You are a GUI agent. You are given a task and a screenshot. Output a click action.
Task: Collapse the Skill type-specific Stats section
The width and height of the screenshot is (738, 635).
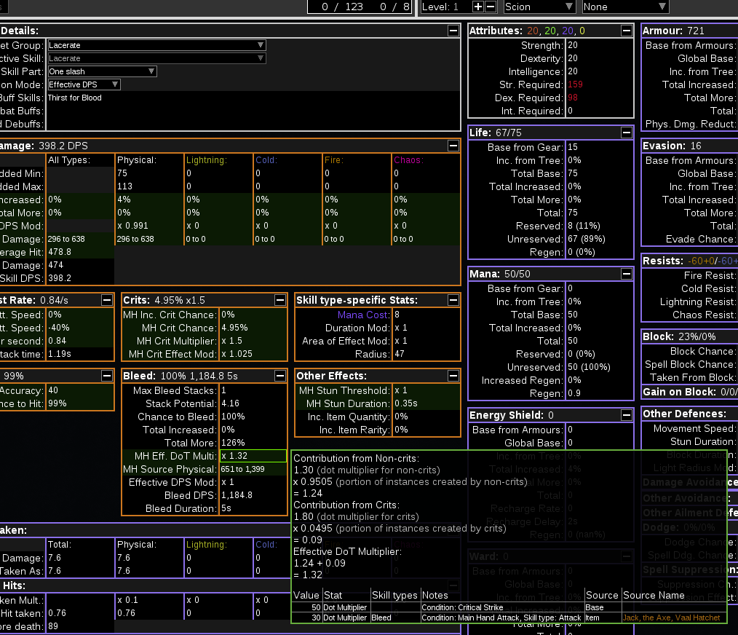point(453,300)
